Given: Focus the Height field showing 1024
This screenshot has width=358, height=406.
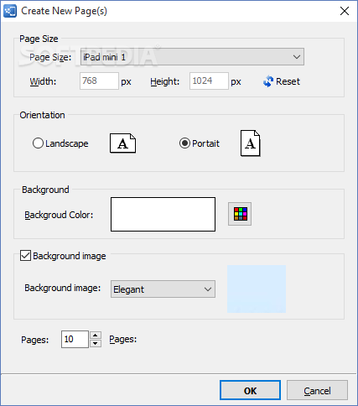Looking at the screenshot, I should pyautogui.click(x=209, y=81).
